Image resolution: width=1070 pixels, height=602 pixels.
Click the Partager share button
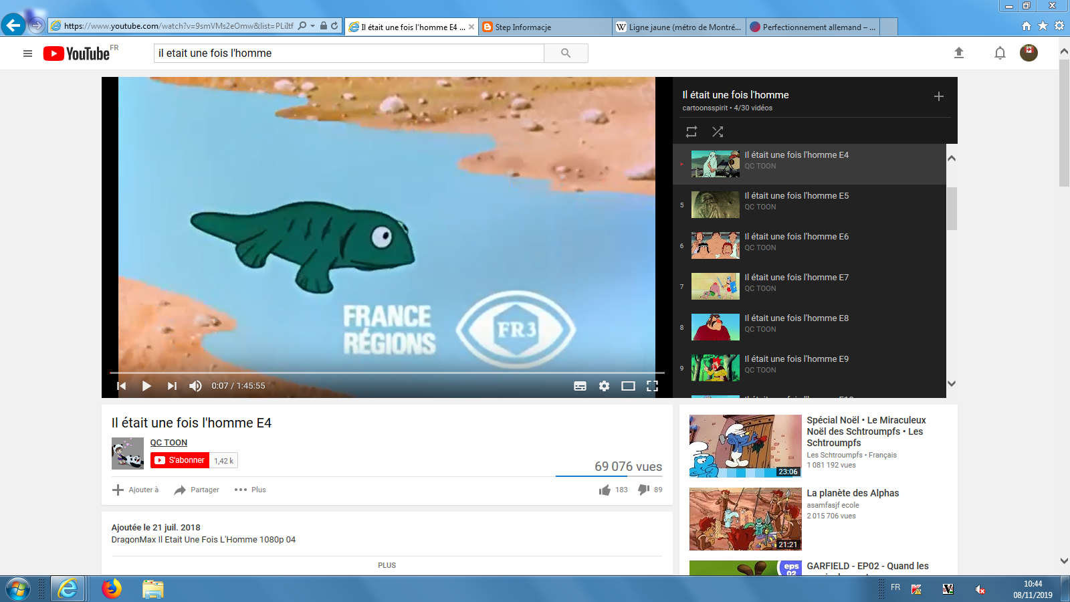[197, 490]
